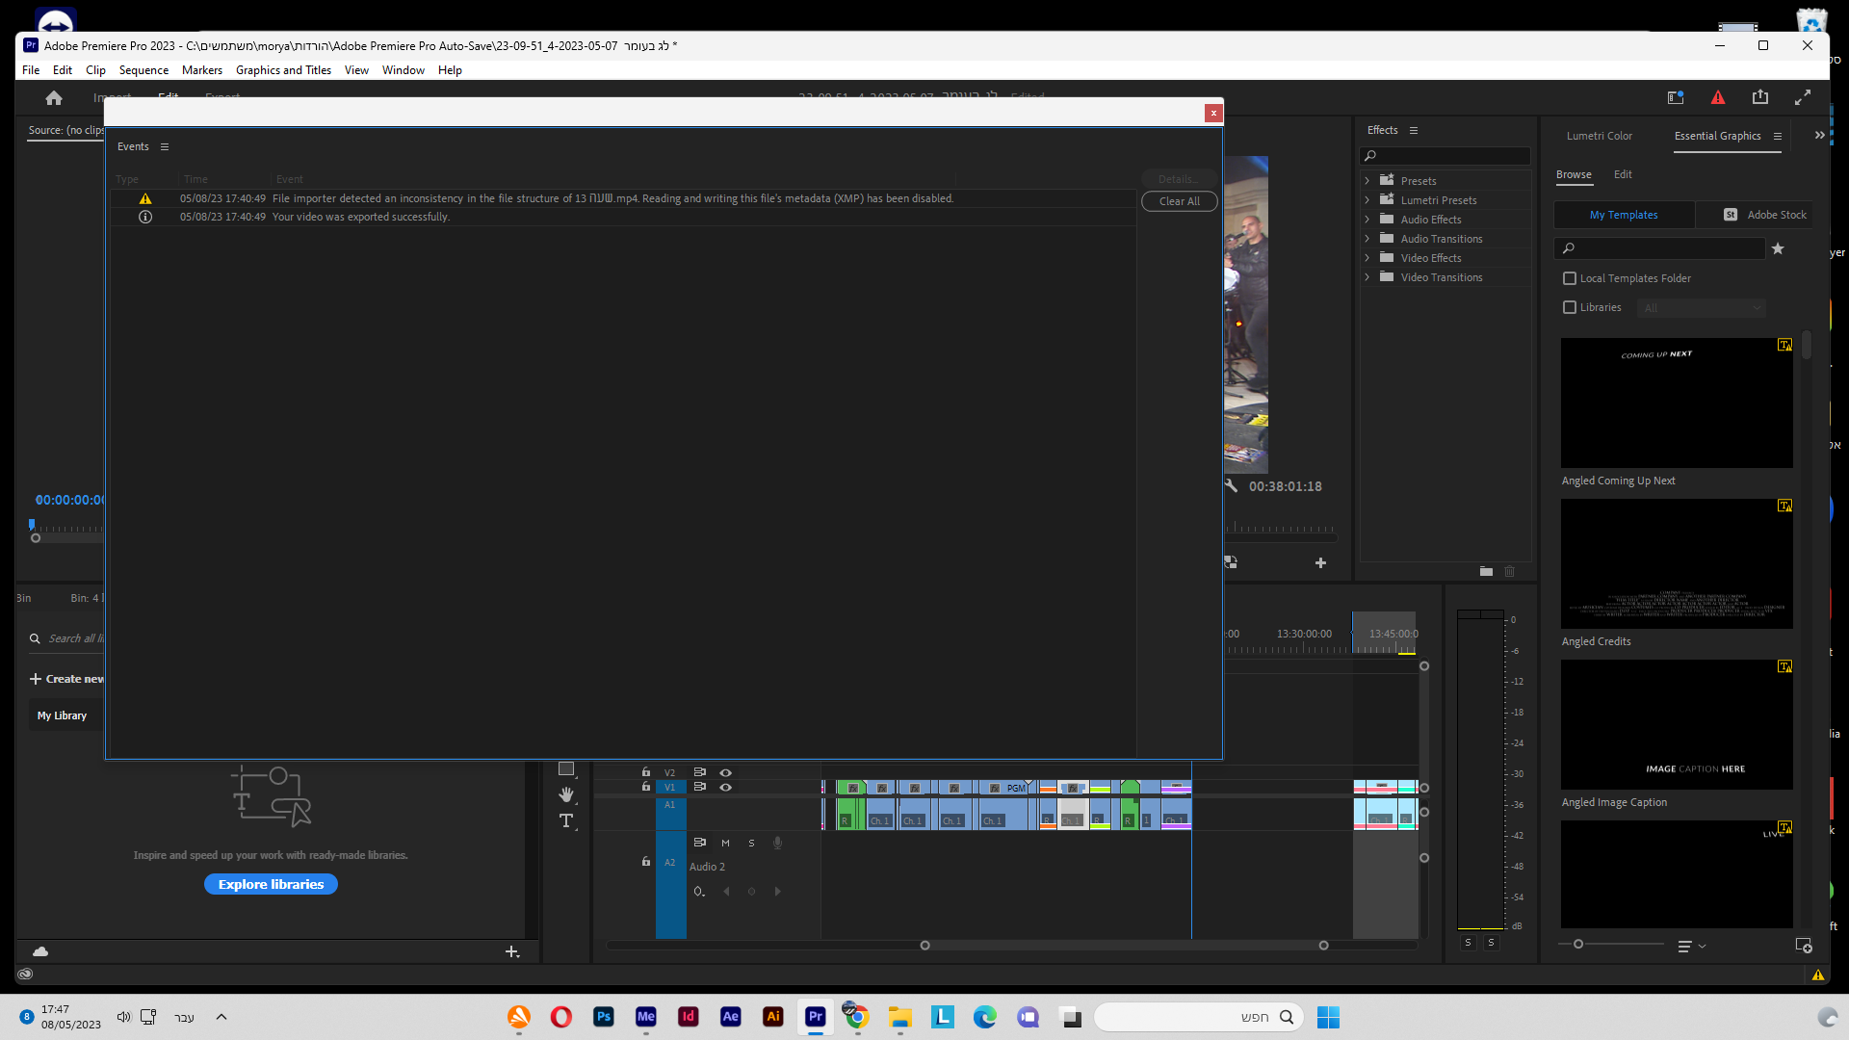Open the Libraries filter dropdown
The width and height of the screenshot is (1849, 1040).
click(x=1703, y=307)
